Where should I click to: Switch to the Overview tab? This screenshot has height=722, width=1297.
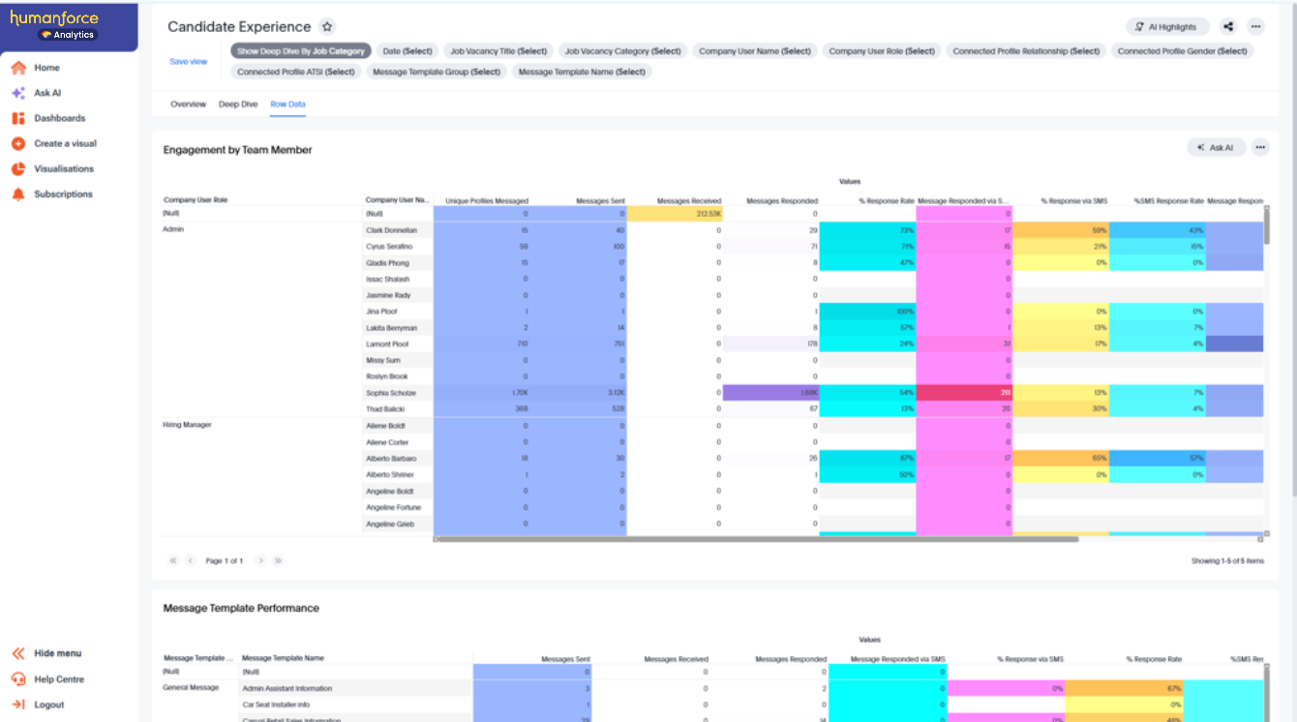189,104
